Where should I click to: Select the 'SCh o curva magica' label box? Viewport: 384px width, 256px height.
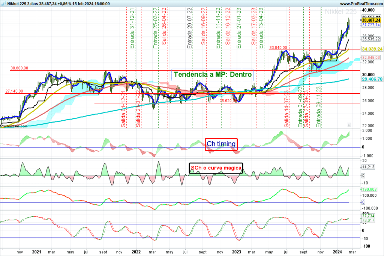pos(216,168)
